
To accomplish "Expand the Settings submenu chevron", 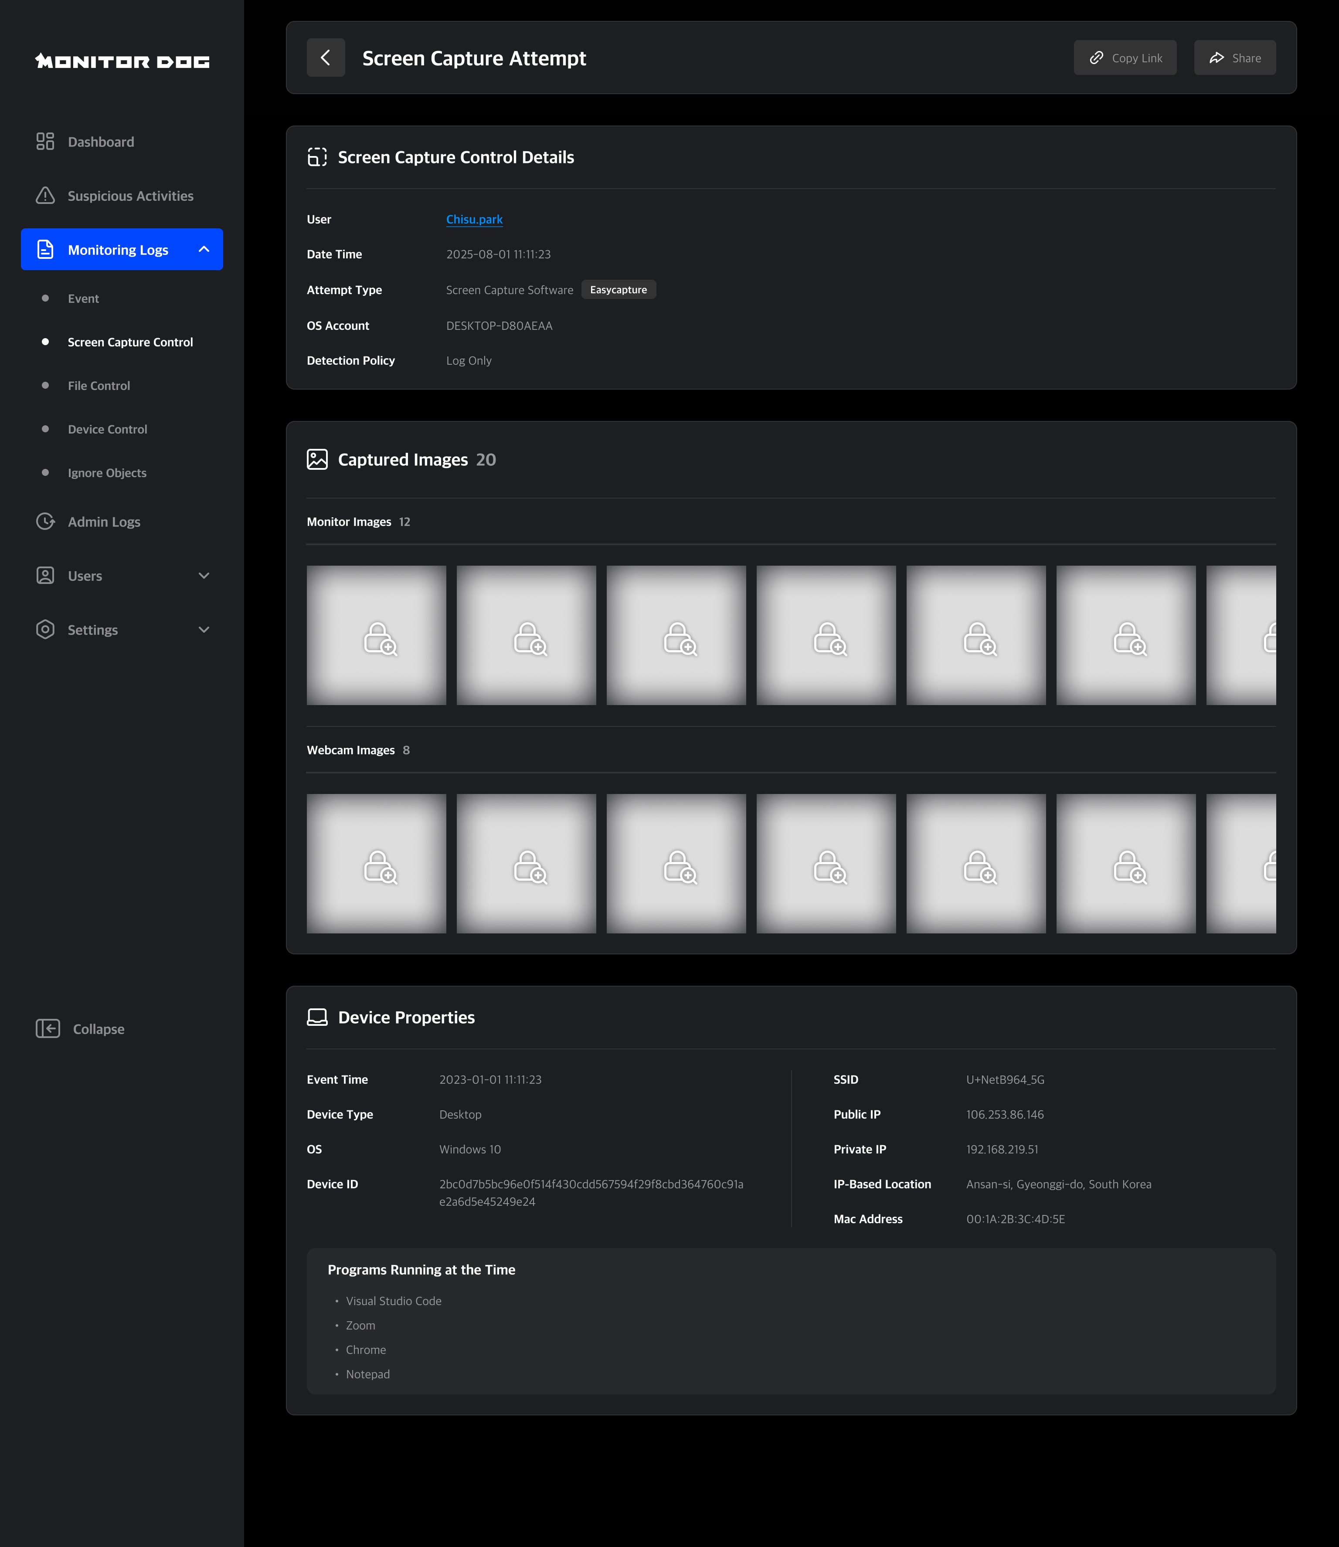I will point(204,629).
